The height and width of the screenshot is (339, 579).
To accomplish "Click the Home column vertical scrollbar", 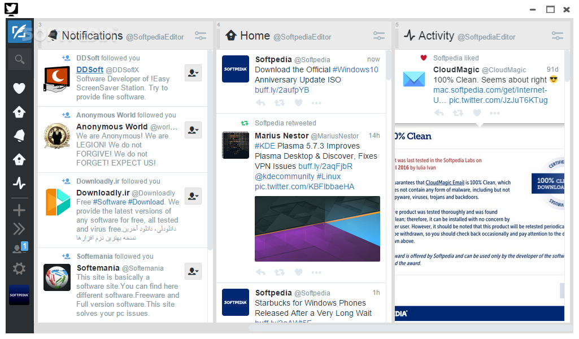I will point(389,66).
